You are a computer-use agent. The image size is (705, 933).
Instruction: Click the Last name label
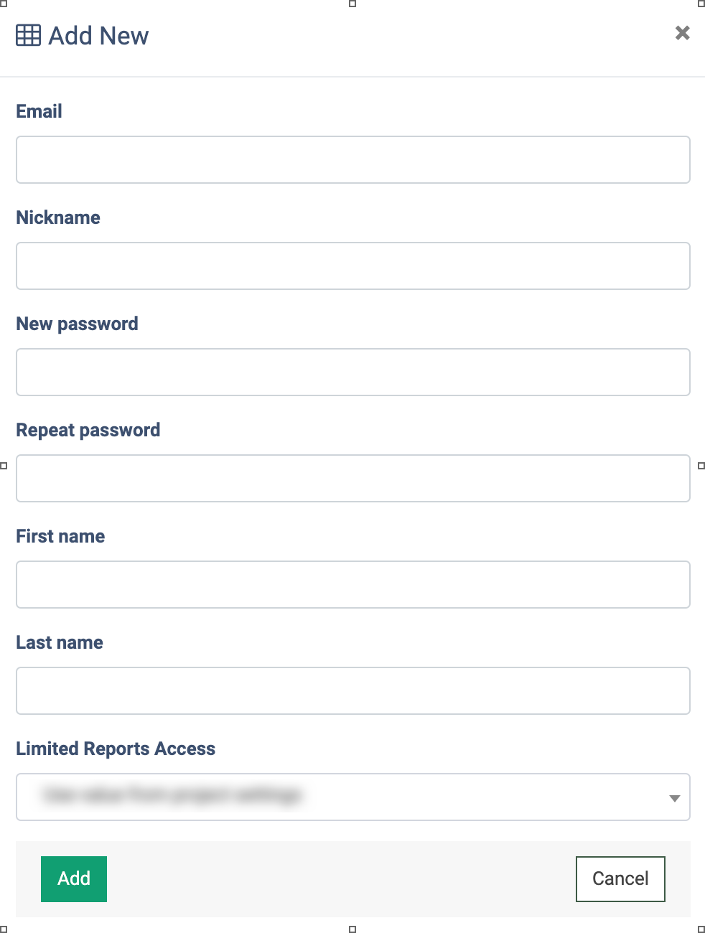(x=60, y=642)
